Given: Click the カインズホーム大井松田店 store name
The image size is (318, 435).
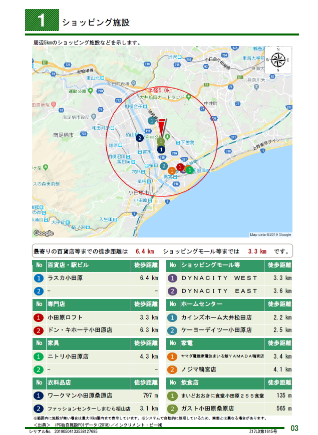Looking at the screenshot, I should click(x=216, y=317).
